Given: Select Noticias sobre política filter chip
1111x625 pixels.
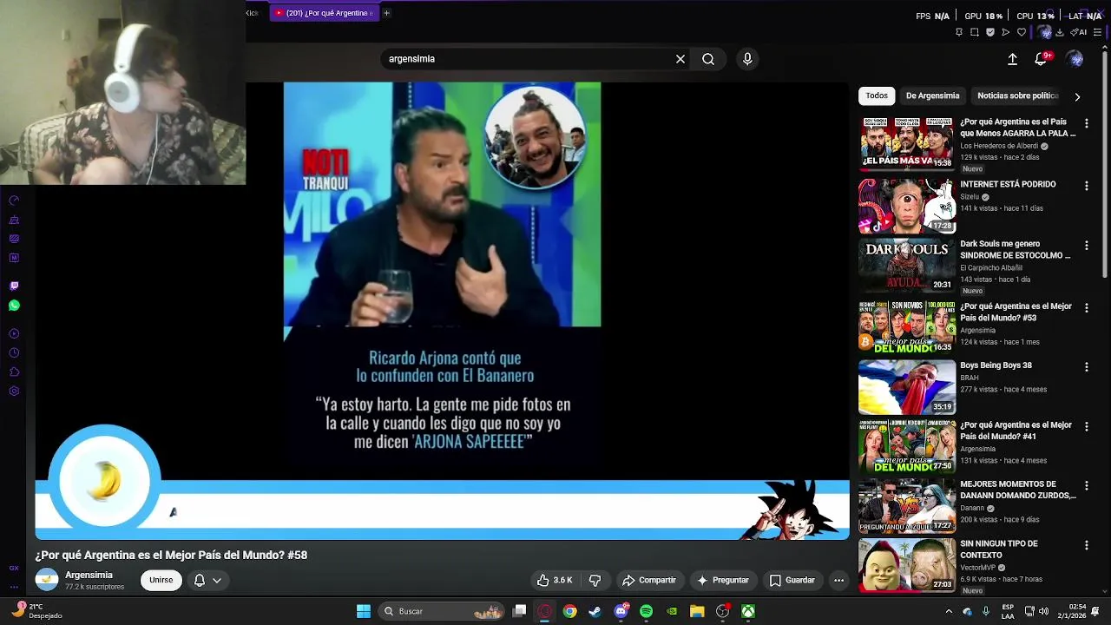Looking at the screenshot, I should [1017, 95].
